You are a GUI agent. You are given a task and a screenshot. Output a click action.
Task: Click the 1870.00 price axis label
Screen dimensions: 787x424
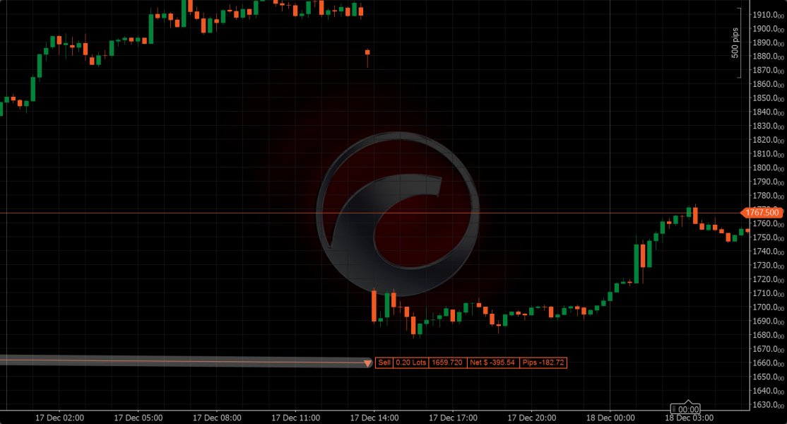click(x=768, y=71)
